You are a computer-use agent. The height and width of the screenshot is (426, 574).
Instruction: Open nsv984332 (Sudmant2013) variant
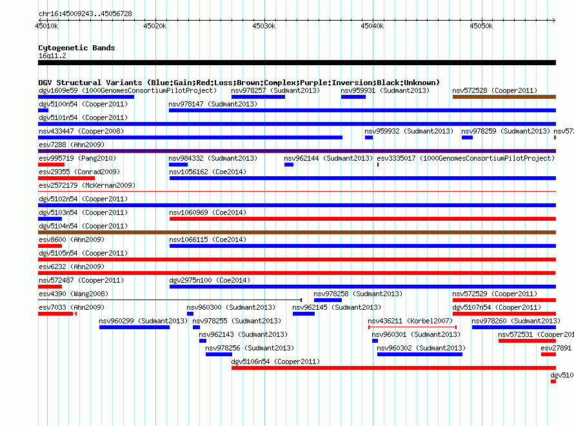click(213, 158)
